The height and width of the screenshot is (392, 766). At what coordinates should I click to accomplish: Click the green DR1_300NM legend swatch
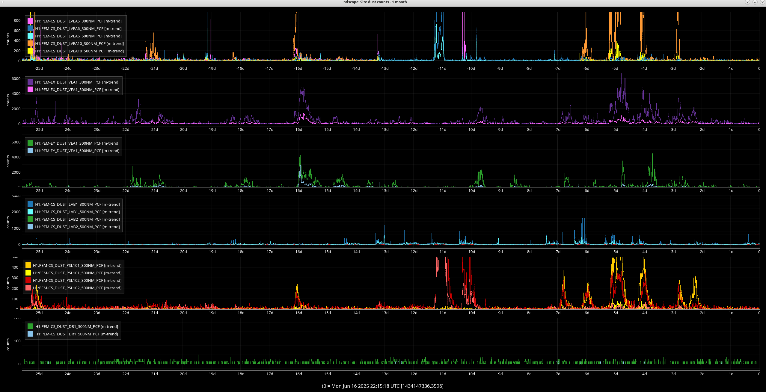point(31,326)
